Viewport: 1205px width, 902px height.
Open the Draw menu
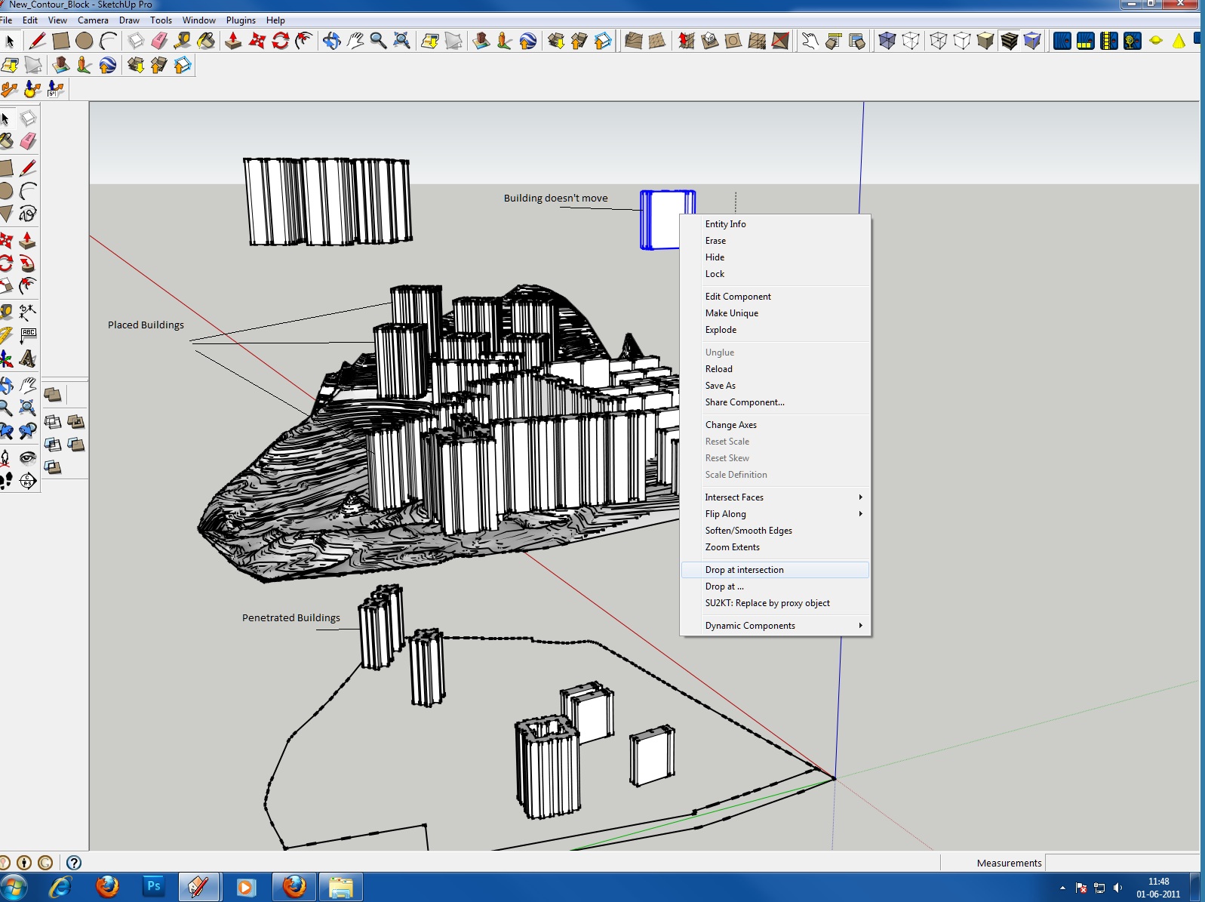[x=129, y=20]
